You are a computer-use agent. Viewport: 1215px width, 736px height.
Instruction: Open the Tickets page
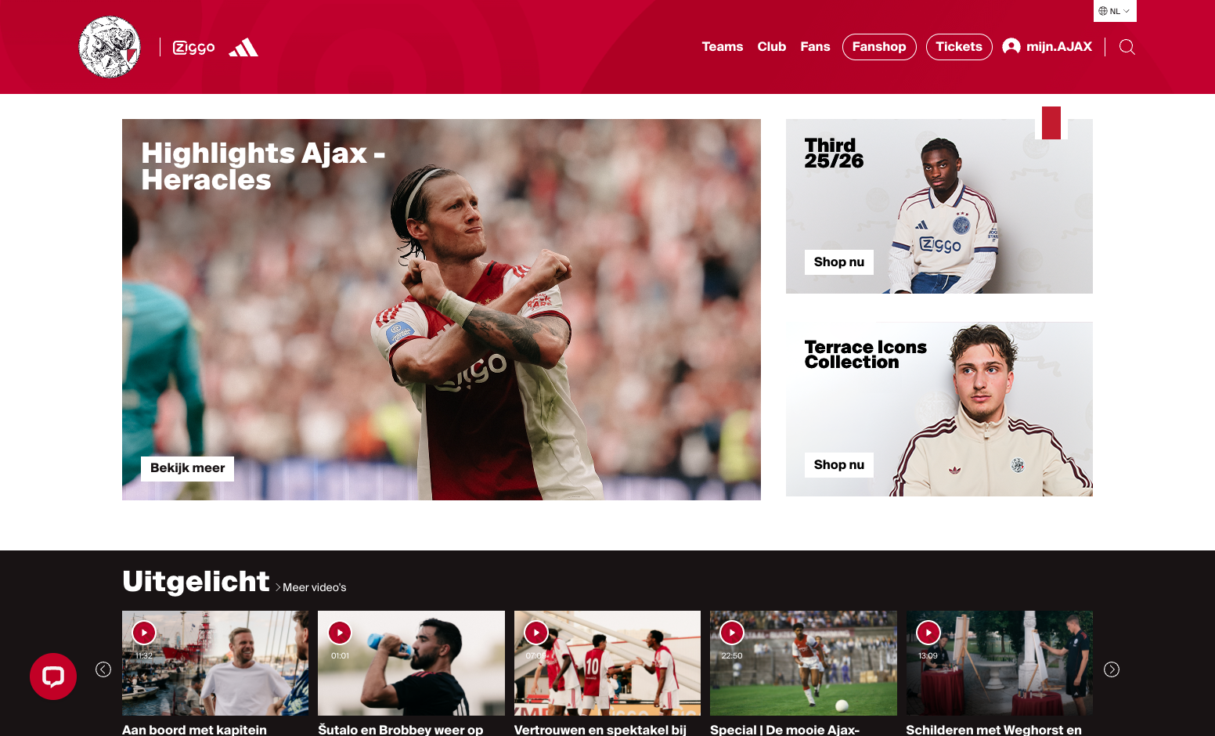click(959, 47)
